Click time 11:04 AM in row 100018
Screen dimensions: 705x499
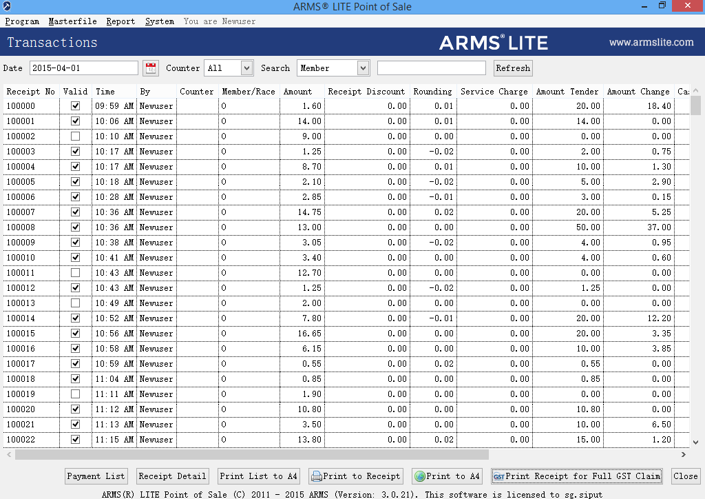(114, 379)
